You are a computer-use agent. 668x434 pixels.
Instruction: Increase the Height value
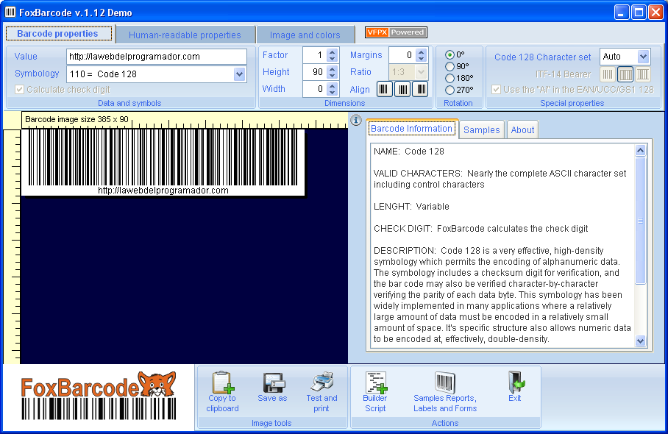click(333, 69)
